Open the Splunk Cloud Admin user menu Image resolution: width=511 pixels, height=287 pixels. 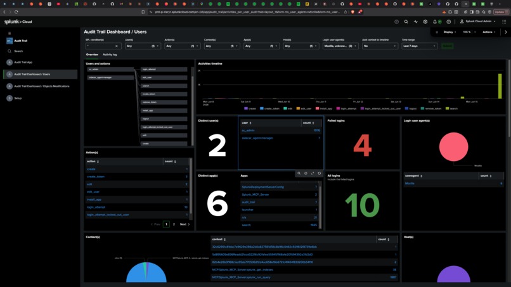tap(478, 22)
